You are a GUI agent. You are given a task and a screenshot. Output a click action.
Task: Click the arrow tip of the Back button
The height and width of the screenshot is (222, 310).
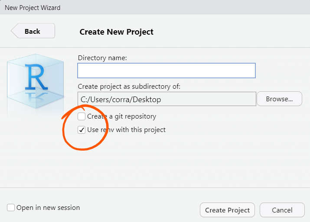point(13,31)
